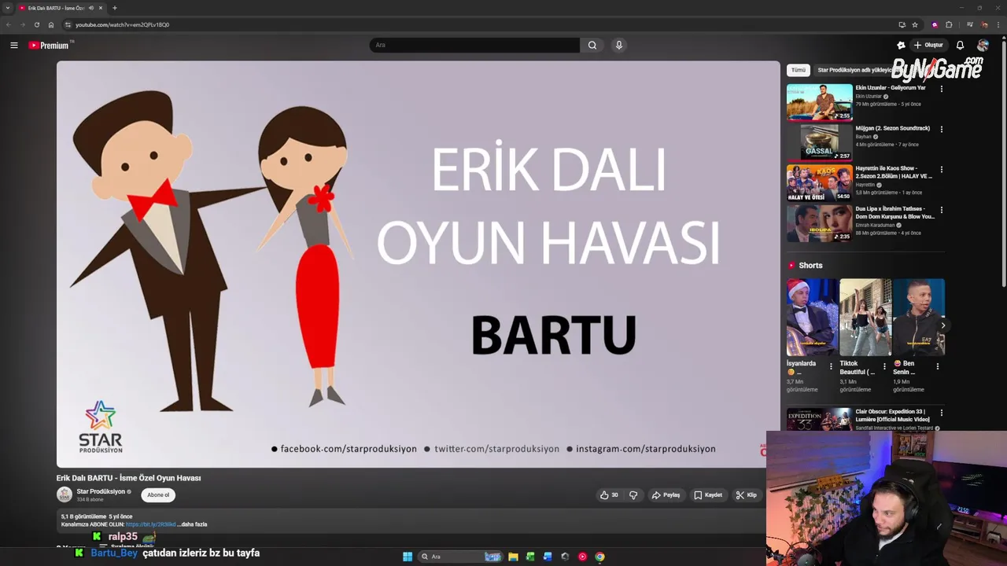The image size is (1007, 566).
Task: Reload the page in browser toolbar
Action: coord(36,24)
